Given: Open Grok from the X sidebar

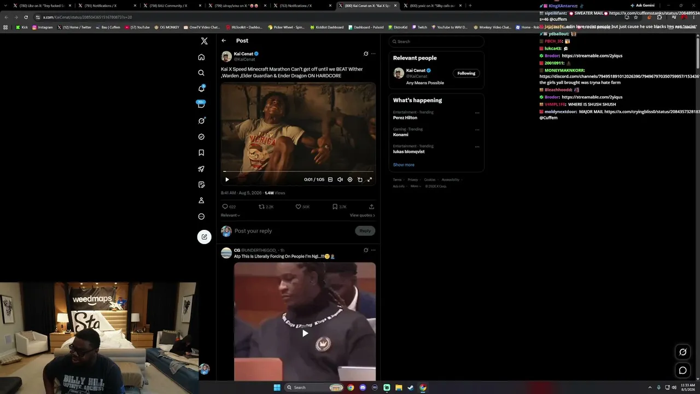Looking at the screenshot, I should 201,120.
